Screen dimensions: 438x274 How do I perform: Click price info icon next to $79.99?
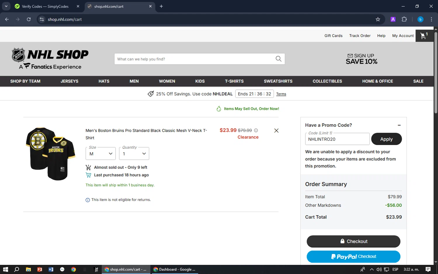click(256, 131)
